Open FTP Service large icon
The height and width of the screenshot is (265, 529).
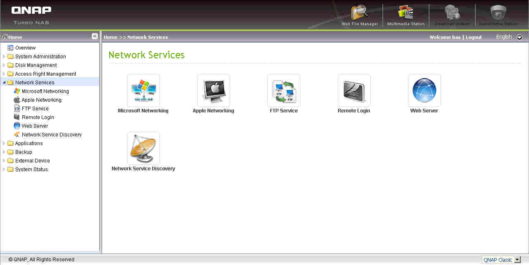[284, 91]
